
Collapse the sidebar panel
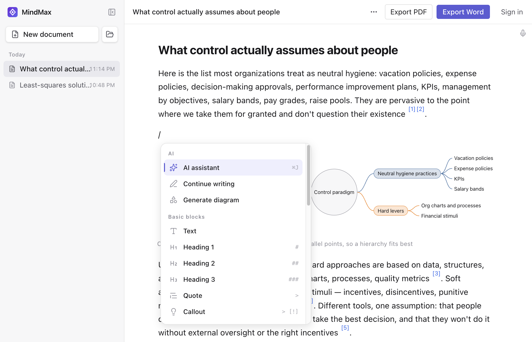tap(112, 12)
